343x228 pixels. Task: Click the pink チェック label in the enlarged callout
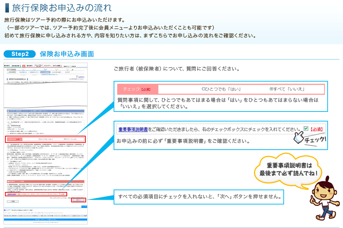pyautogui.click(x=138, y=89)
